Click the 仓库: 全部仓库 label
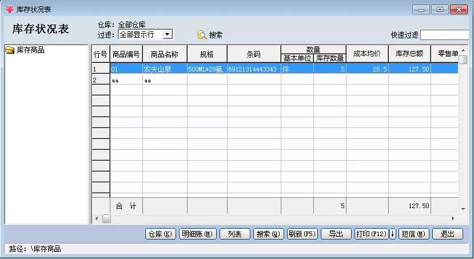The image size is (474, 259). [x=122, y=25]
